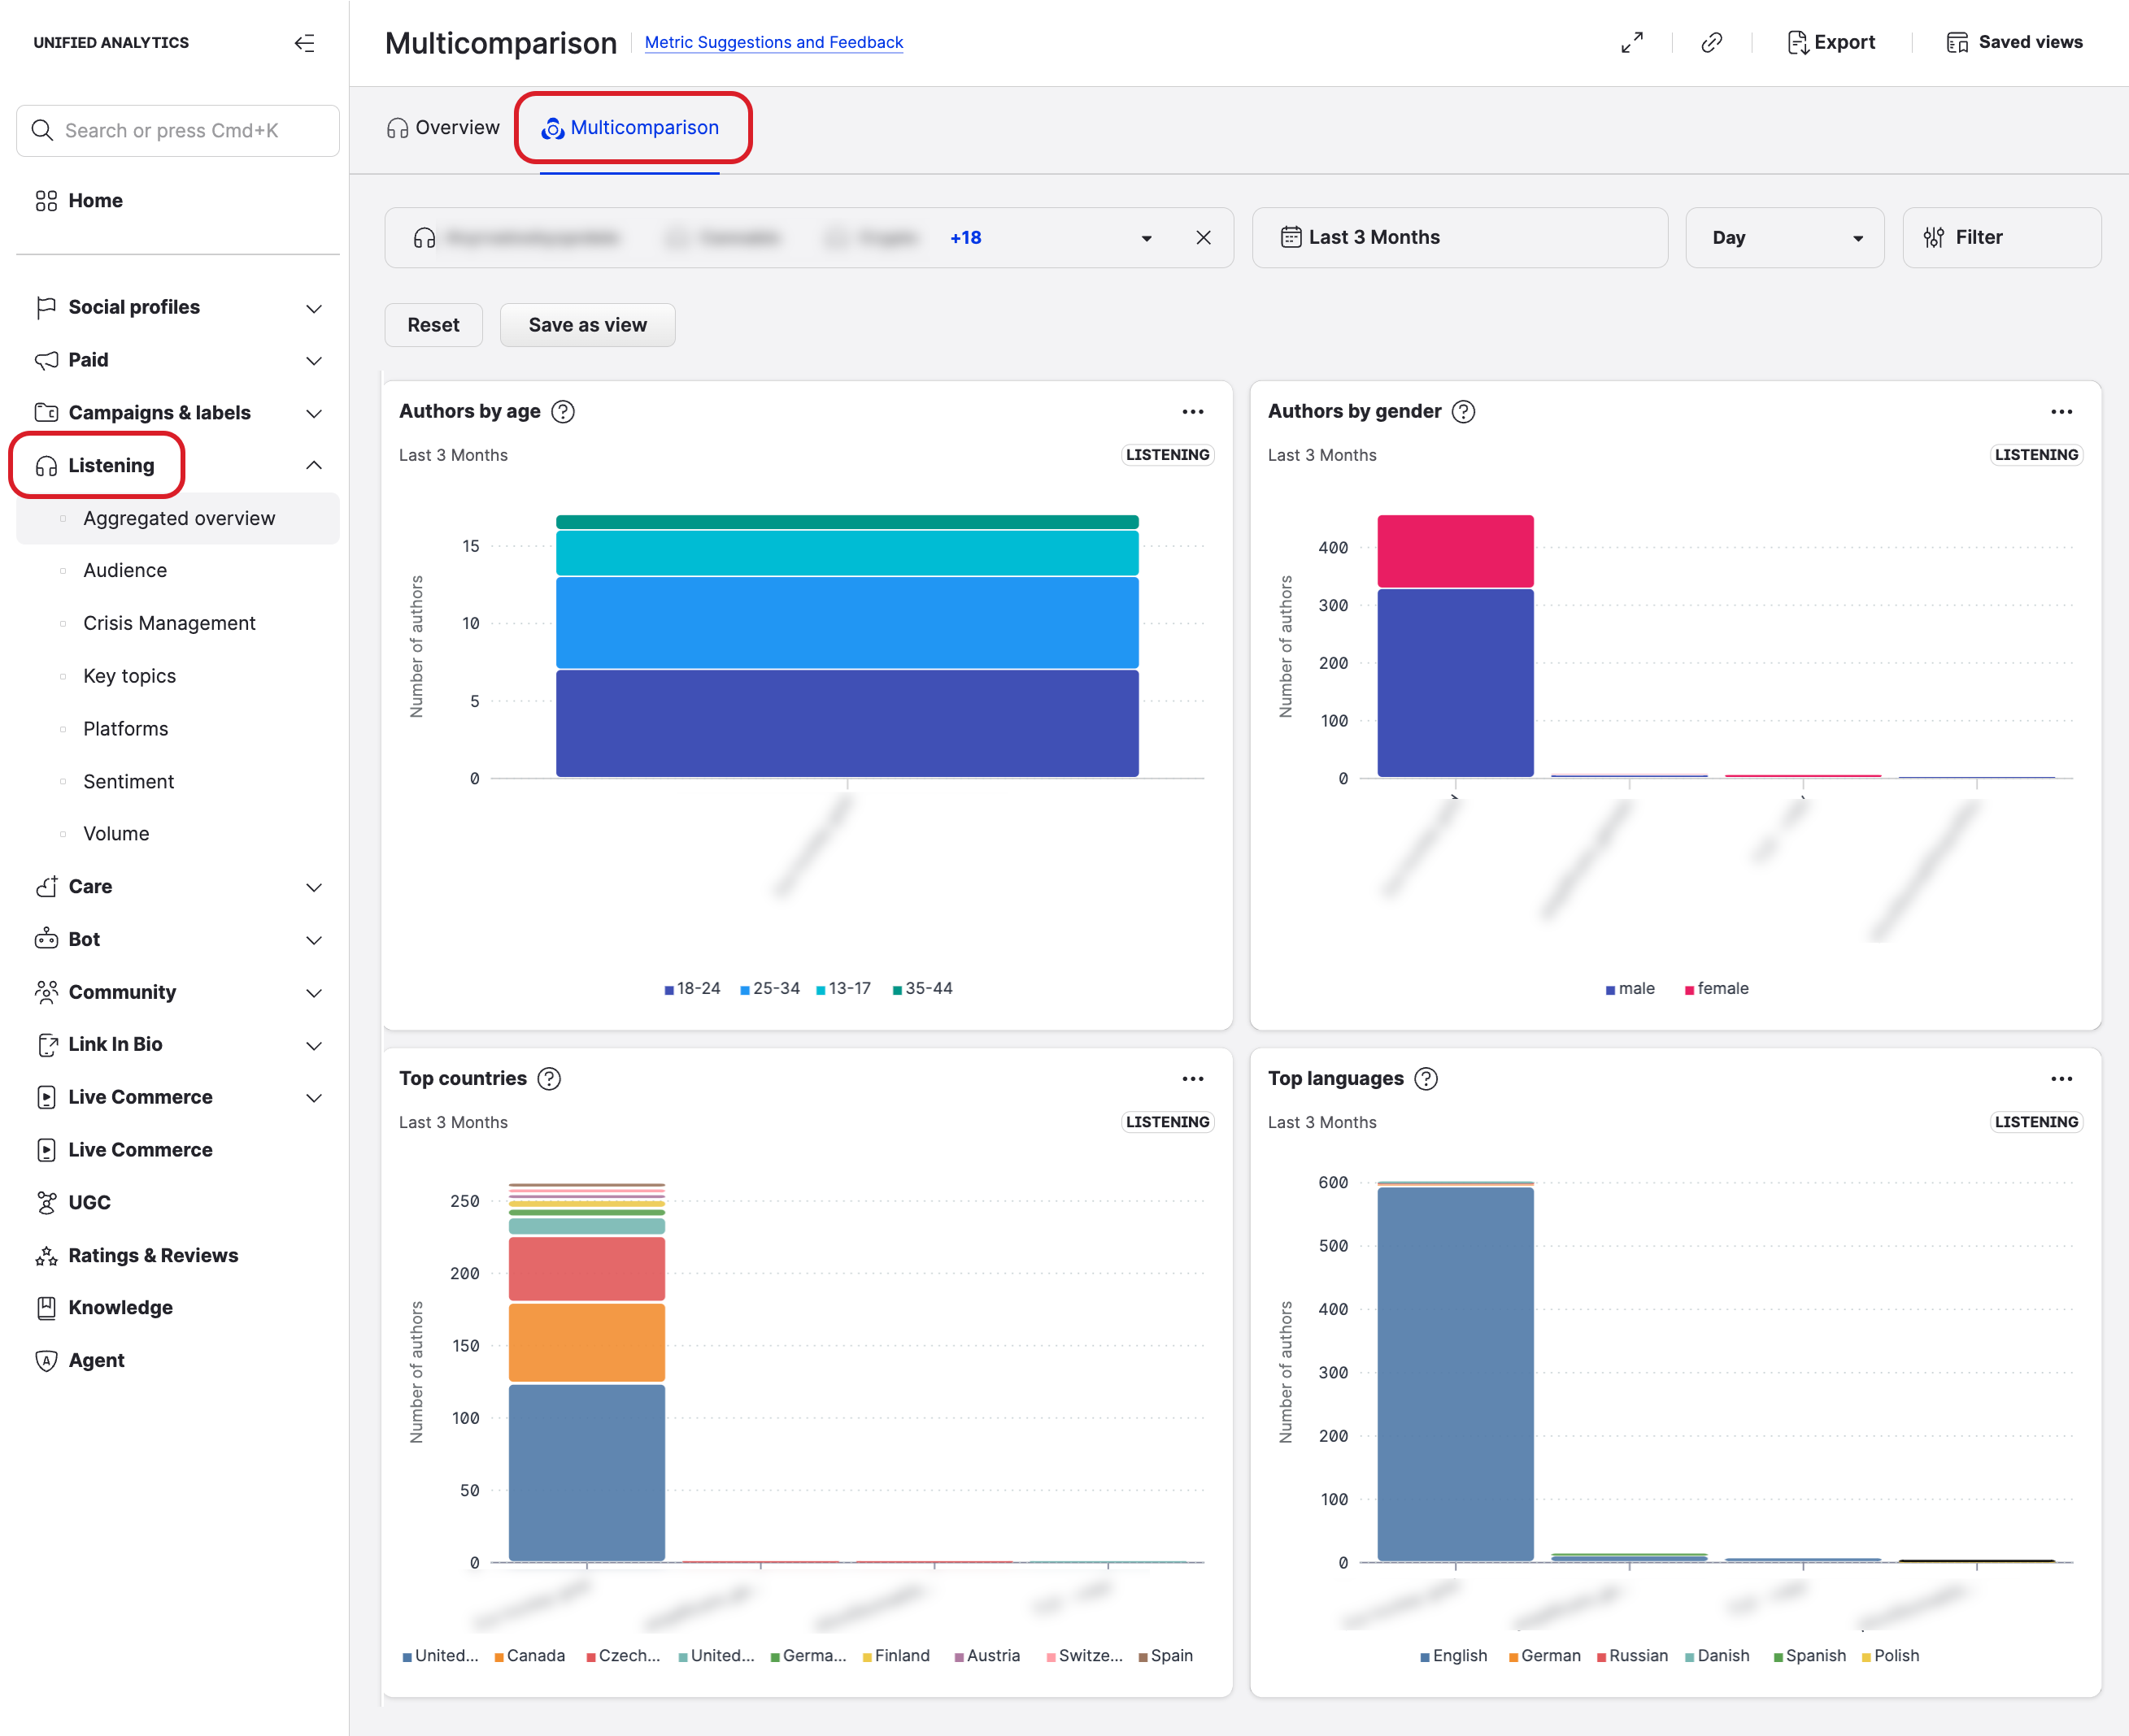2129x1736 pixels.
Task: Clear selected queries with X icon
Action: tap(1203, 238)
